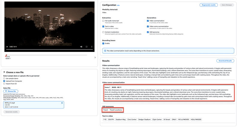
Task: Open the Configuration Info link
Action: (x=118, y=5)
